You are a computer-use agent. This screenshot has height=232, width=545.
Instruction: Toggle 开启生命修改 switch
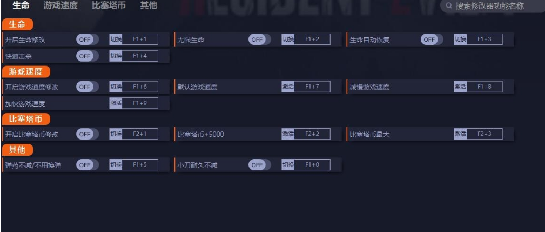pos(87,39)
